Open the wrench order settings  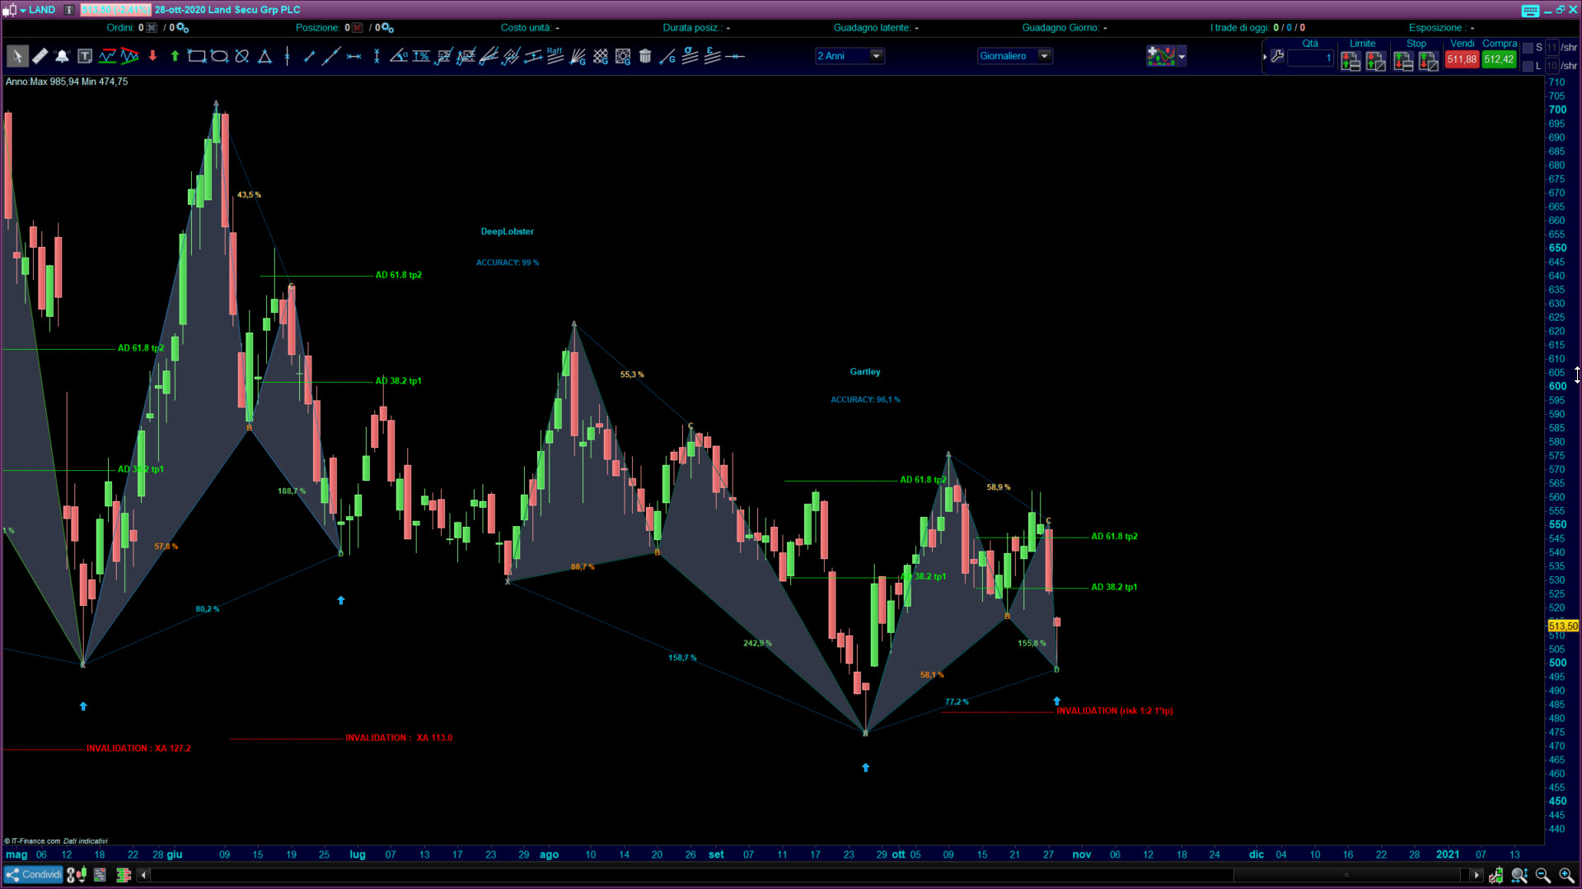[x=1277, y=57]
